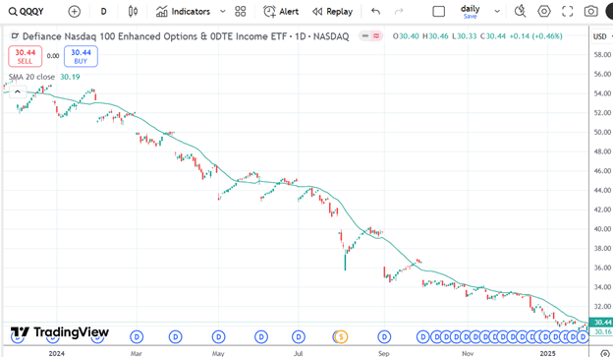Expand the chevron next to Indicators
Image resolution: width=613 pixels, height=357 pixels.
222,12
